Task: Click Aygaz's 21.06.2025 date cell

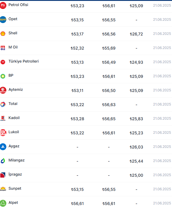Action: [x=162, y=147]
